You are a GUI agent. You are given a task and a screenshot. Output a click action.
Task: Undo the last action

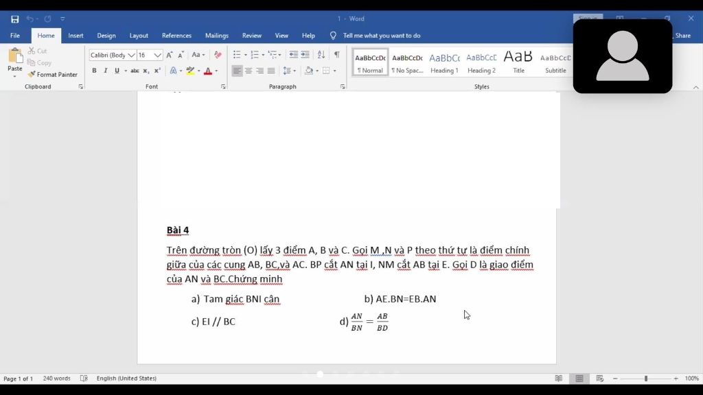click(x=30, y=19)
